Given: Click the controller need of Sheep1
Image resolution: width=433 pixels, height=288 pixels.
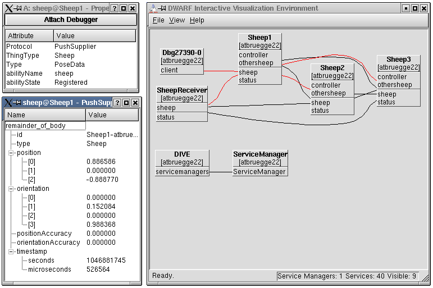Looking at the screenshot, I should 260,55.
